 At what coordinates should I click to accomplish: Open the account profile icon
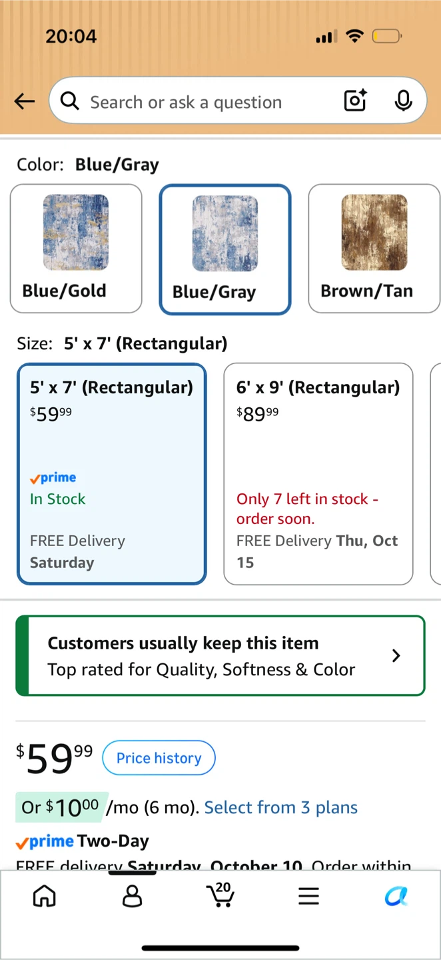pos(133,896)
